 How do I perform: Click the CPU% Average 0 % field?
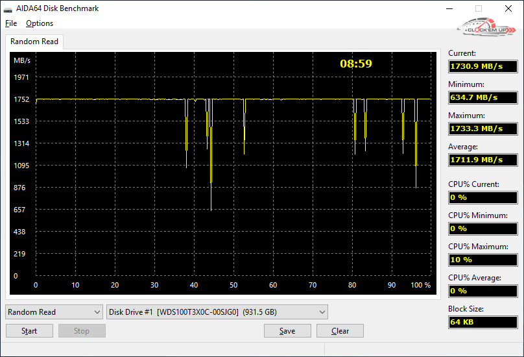coord(483,291)
